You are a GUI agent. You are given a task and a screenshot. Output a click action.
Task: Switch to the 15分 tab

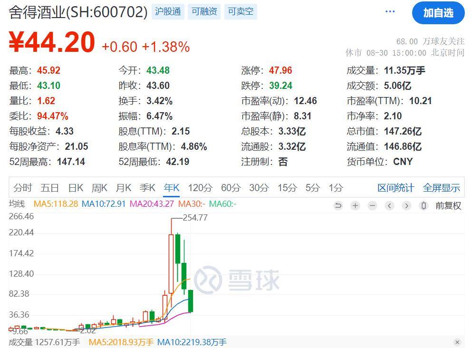click(287, 188)
